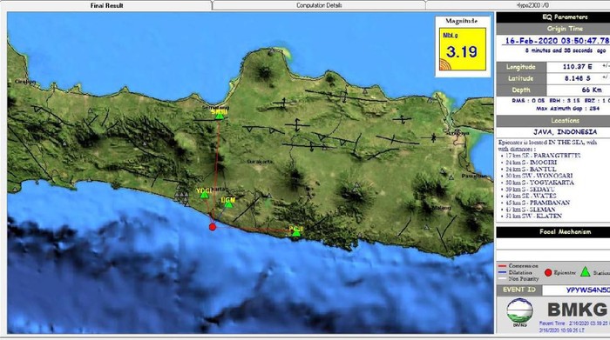610x340 pixels.
Task: Click the Depth value 66 Km
Action: pyautogui.click(x=592, y=90)
